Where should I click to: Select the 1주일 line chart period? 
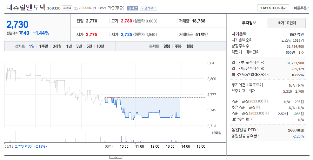[43, 46]
